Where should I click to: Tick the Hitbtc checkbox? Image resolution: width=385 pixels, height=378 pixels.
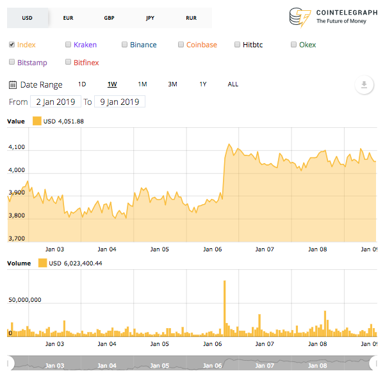[237, 44]
